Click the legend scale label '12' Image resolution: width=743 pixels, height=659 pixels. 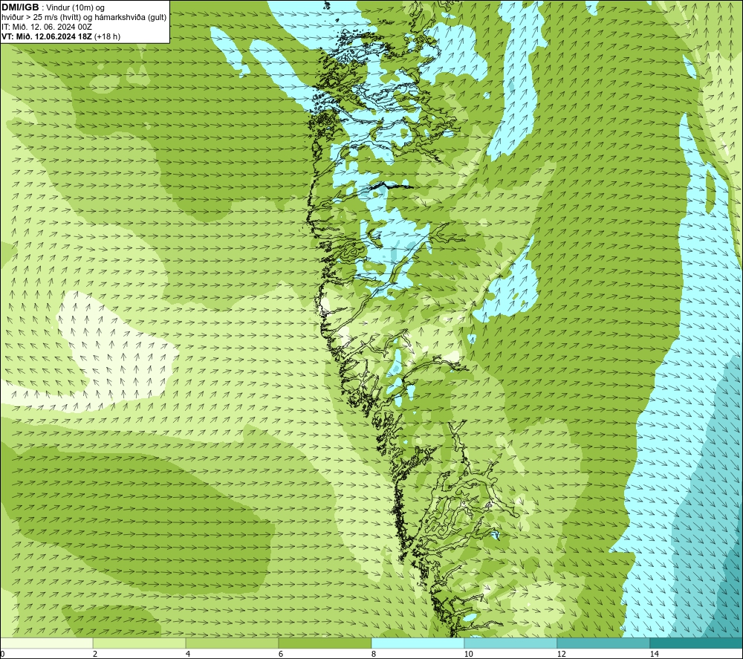(x=562, y=655)
